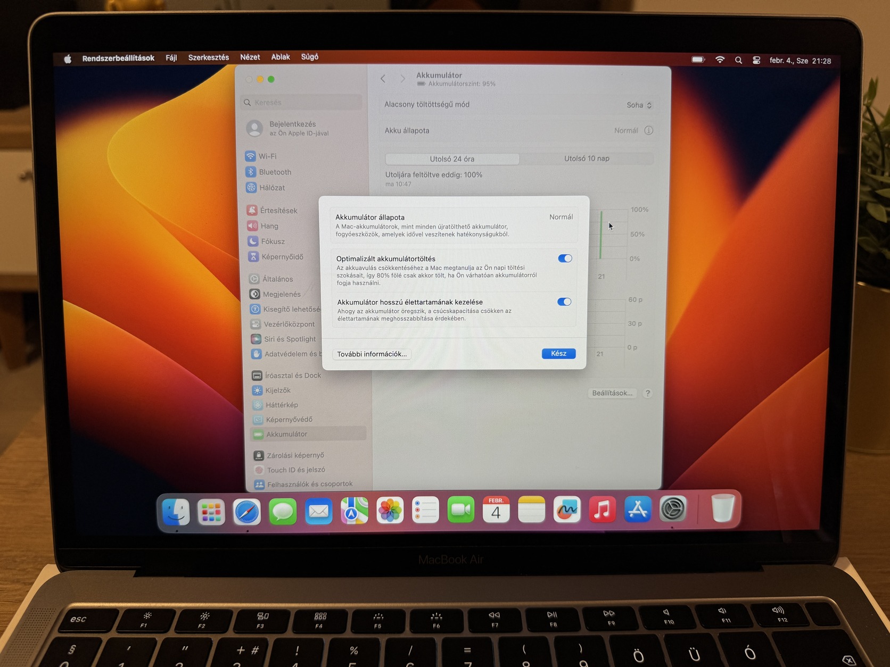
Task: Switch to the Utolsó 10 nap tab
Action: (x=587, y=159)
